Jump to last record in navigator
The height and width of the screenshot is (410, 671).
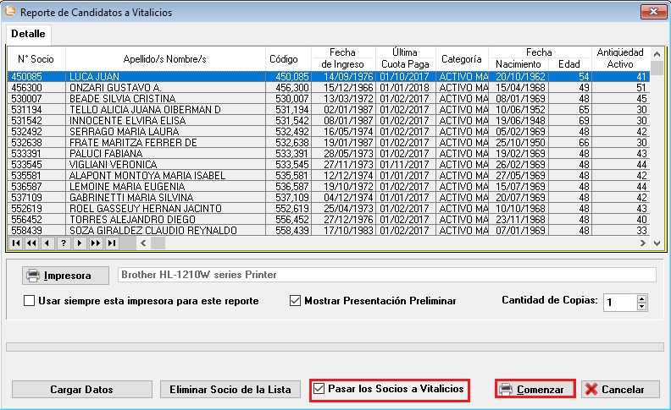click(x=111, y=243)
